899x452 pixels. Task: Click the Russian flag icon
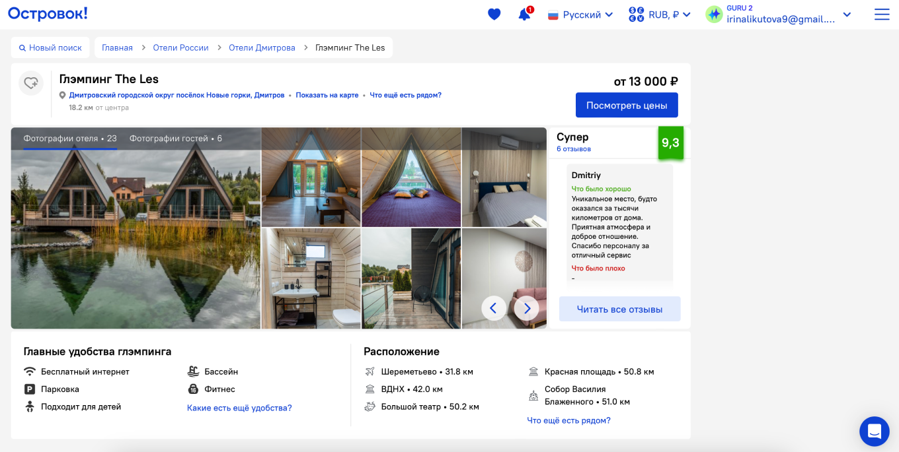pos(553,15)
